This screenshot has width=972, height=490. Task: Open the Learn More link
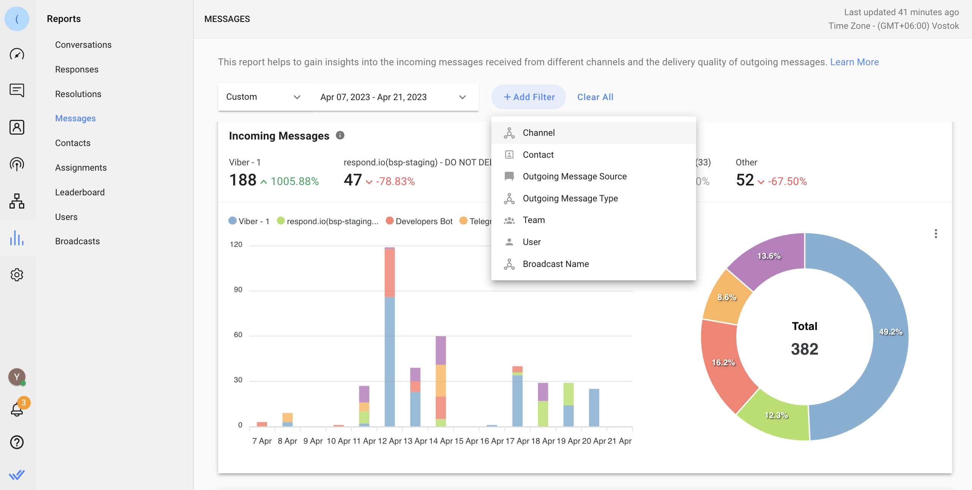click(854, 62)
